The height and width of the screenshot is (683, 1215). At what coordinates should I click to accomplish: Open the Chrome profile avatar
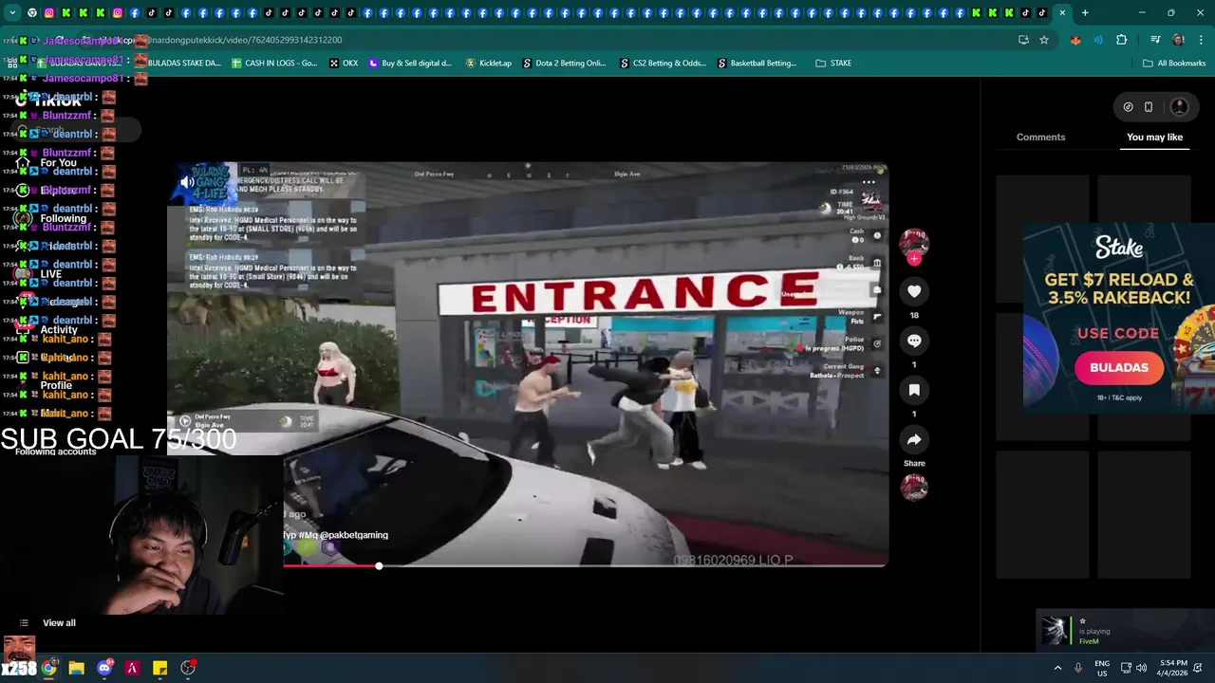(x=1178, y=40)
